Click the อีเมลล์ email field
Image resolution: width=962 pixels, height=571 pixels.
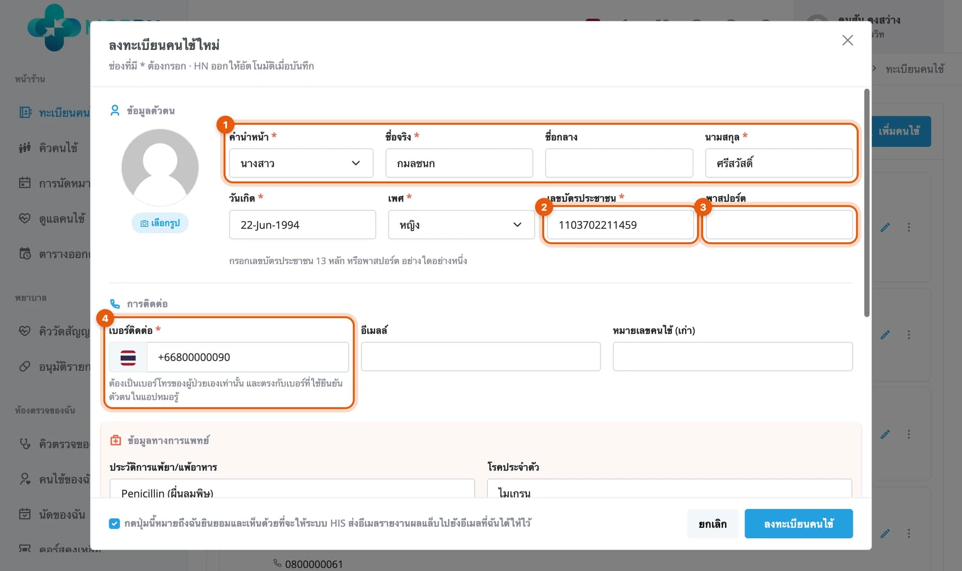(x=481, y=357)
